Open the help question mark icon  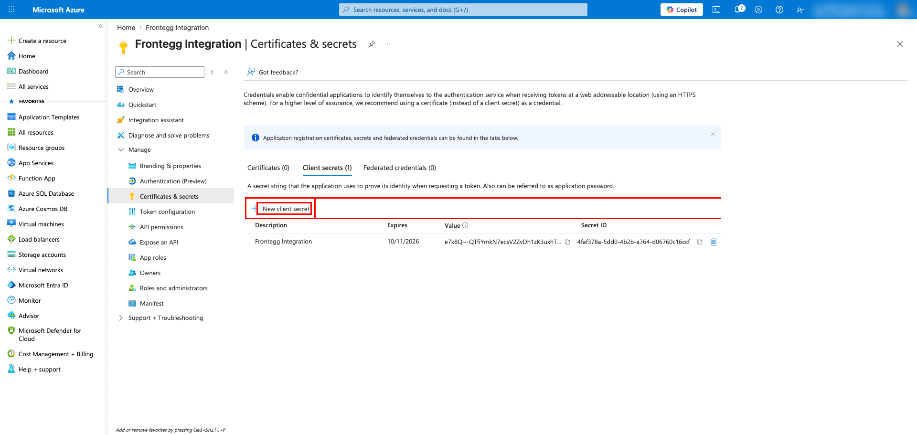[779, 10]
